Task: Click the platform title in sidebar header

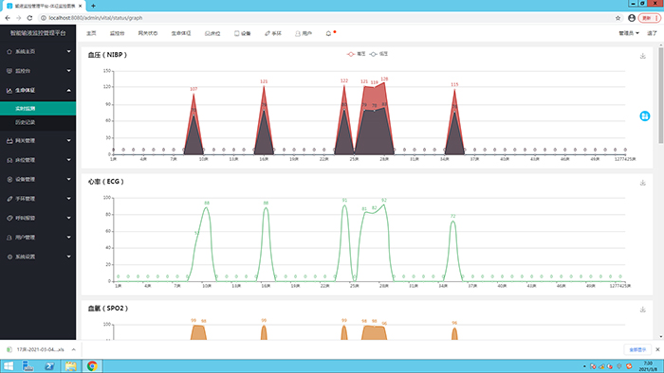Action: (x=38, y=33)
